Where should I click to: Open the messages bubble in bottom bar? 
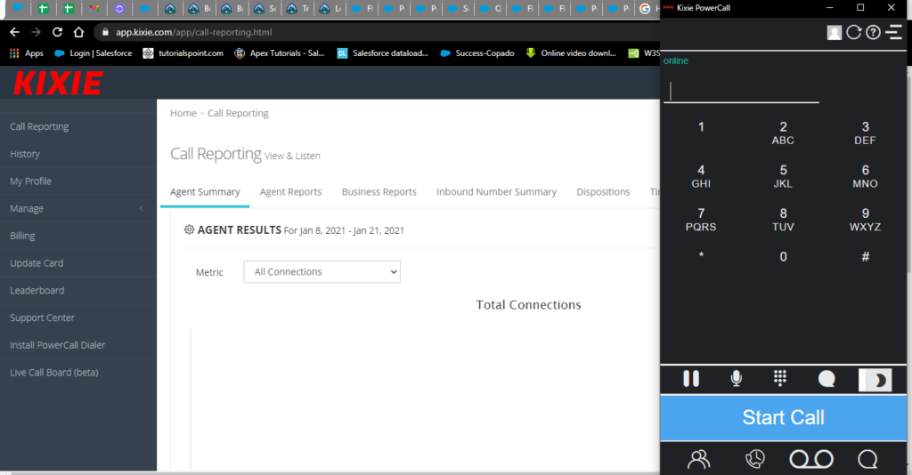(x=867, y=459)
